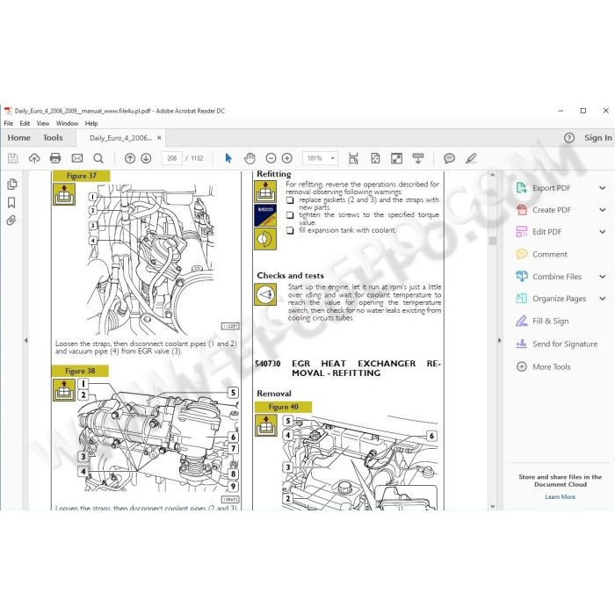Click the Combine Files label
The width and height of the screenshot is (615, 615).
click(x=556, y=277)
